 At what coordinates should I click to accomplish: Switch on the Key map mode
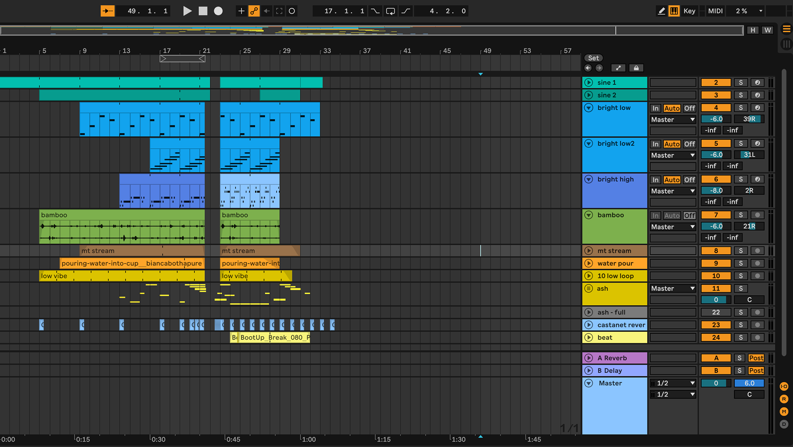689,11
